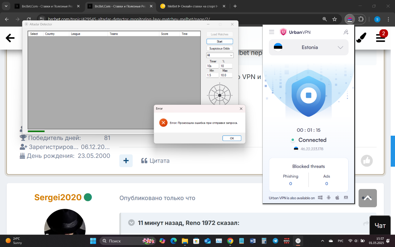Viewport: 395px width, 247px height.
Task: Click the scroll-to-top chevron button
Action: [368, 198]
